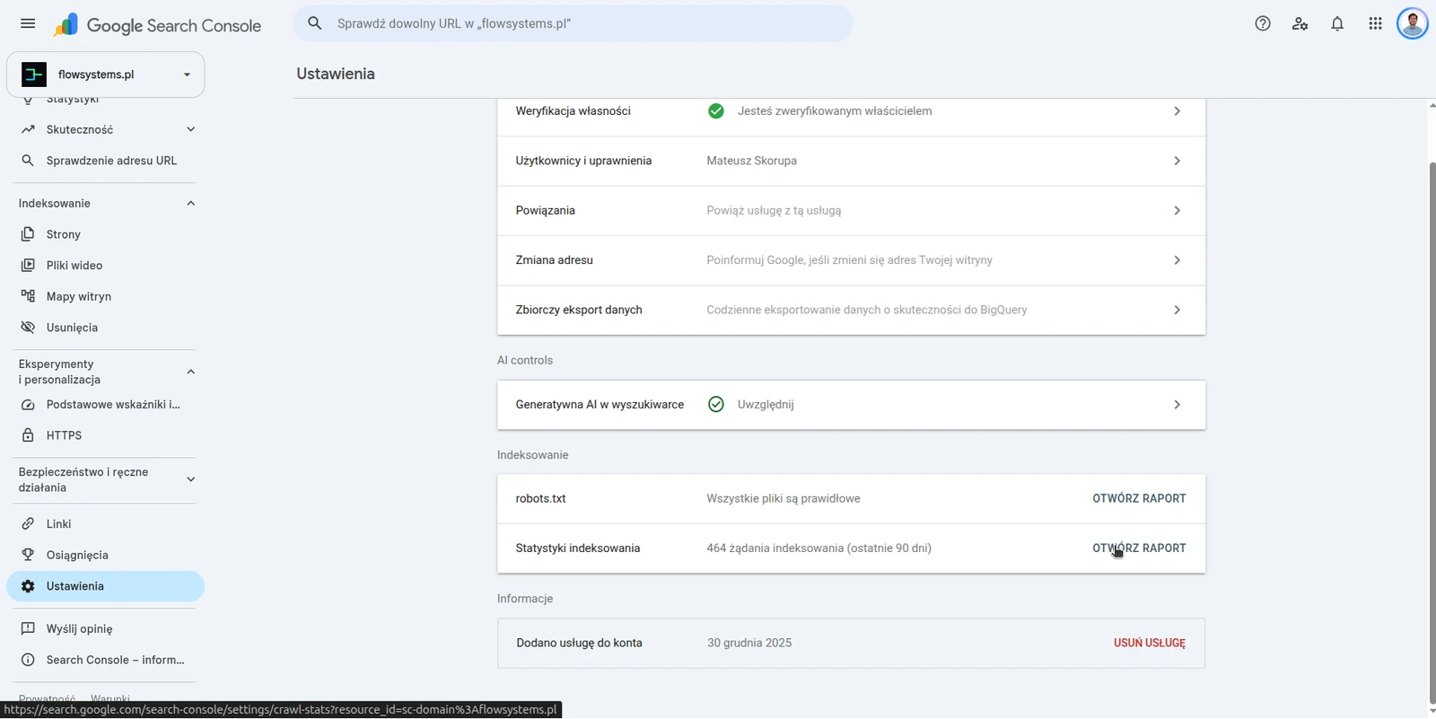Click the HTTPS padlock icon
The image size is (1436, 719).
tap(28, 435)
